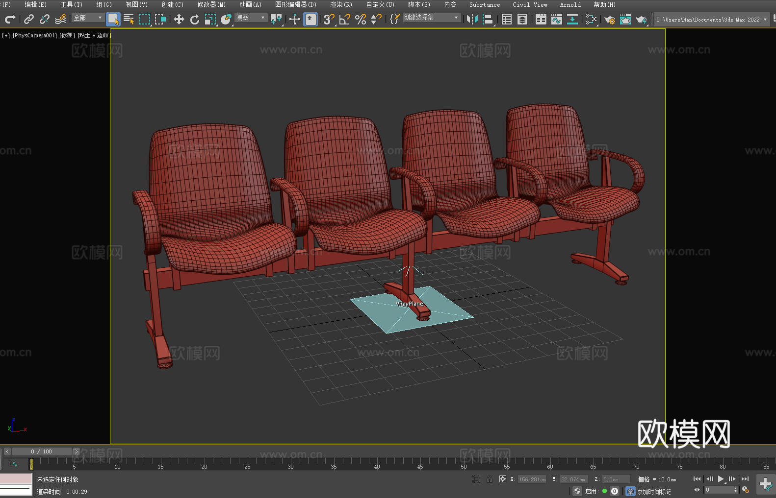Image resolution: width=776 pixels, height=498 pixels.
Task: Open the 渲染(R) menu
Action: 341,5
